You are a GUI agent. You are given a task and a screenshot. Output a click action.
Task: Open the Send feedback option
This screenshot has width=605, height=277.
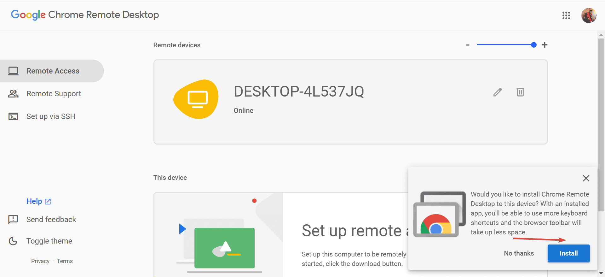(51, 219)
